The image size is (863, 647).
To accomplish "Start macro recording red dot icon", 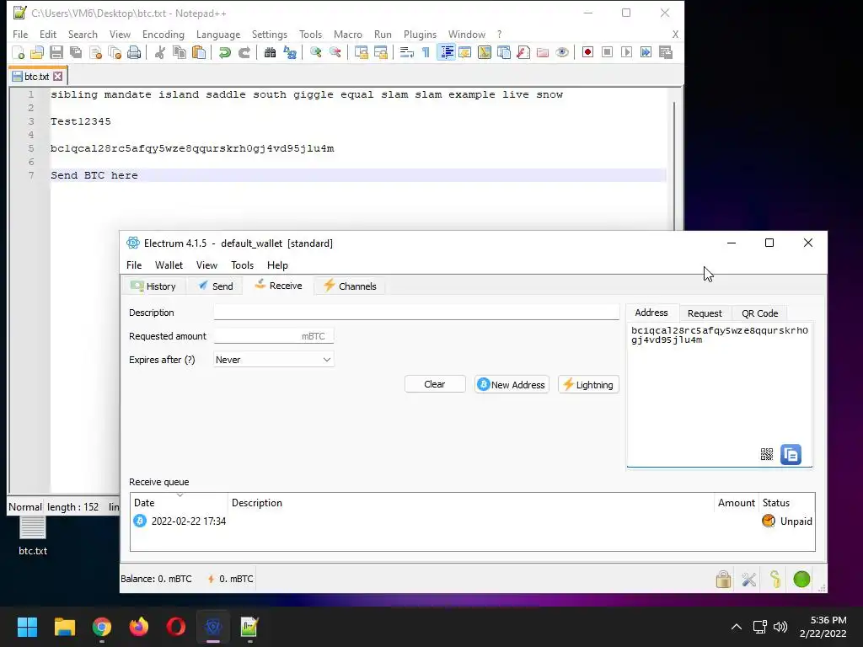I will coord(587,52).
